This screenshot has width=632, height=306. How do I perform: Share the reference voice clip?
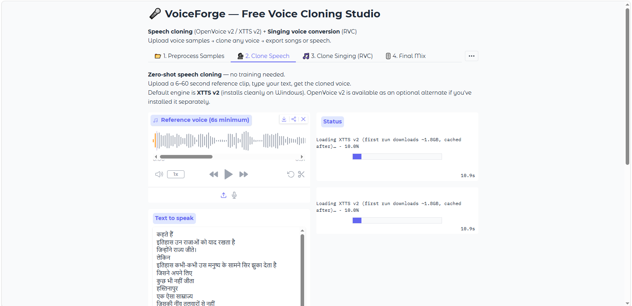click(294, 119)
